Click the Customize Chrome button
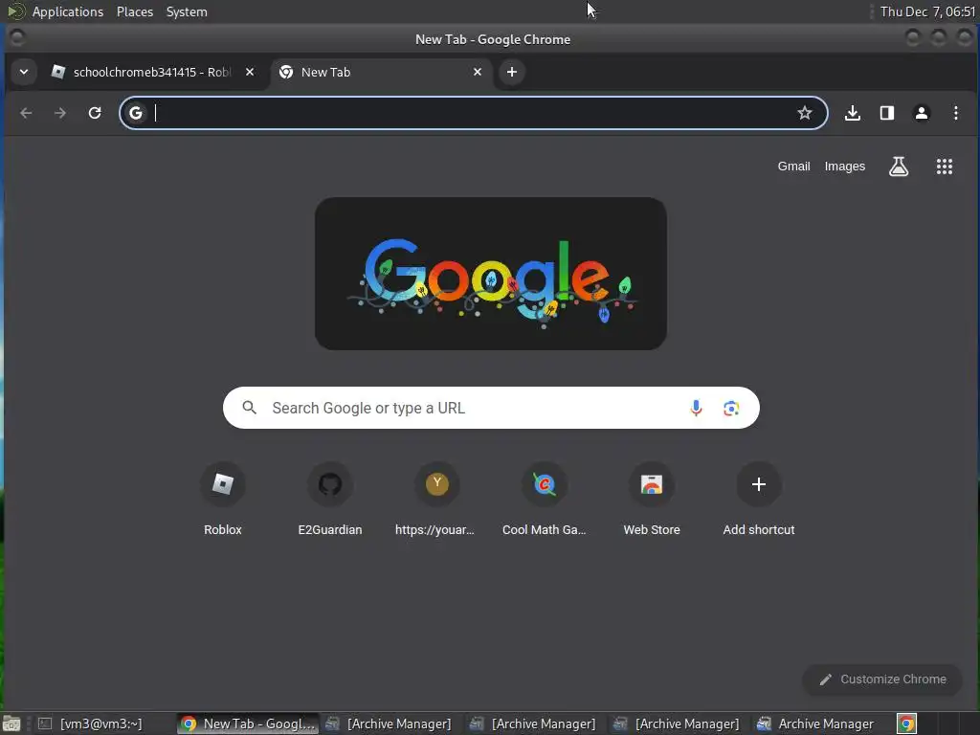This screenshot has width=980, height=735. tap(881, 679)
